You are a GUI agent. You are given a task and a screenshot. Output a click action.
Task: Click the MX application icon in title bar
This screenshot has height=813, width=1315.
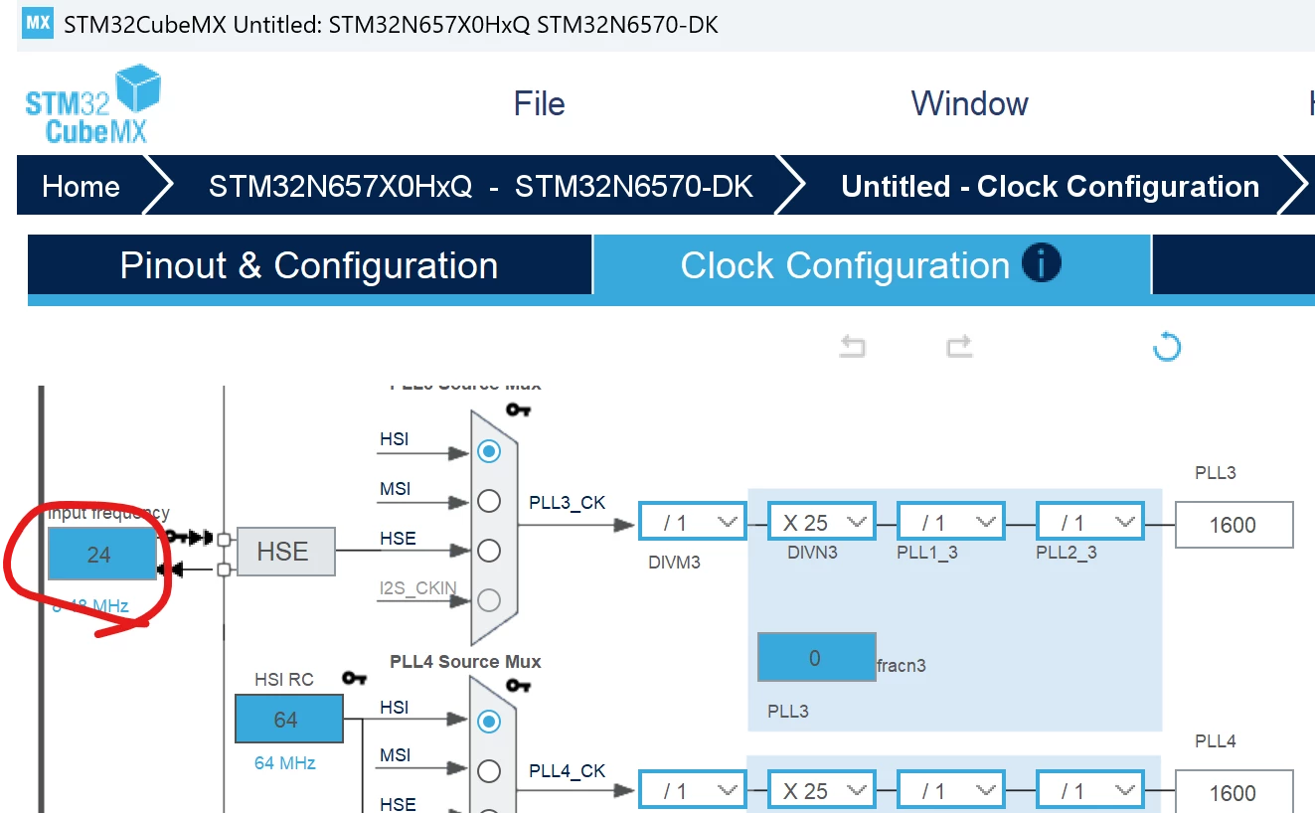(38, 23)
